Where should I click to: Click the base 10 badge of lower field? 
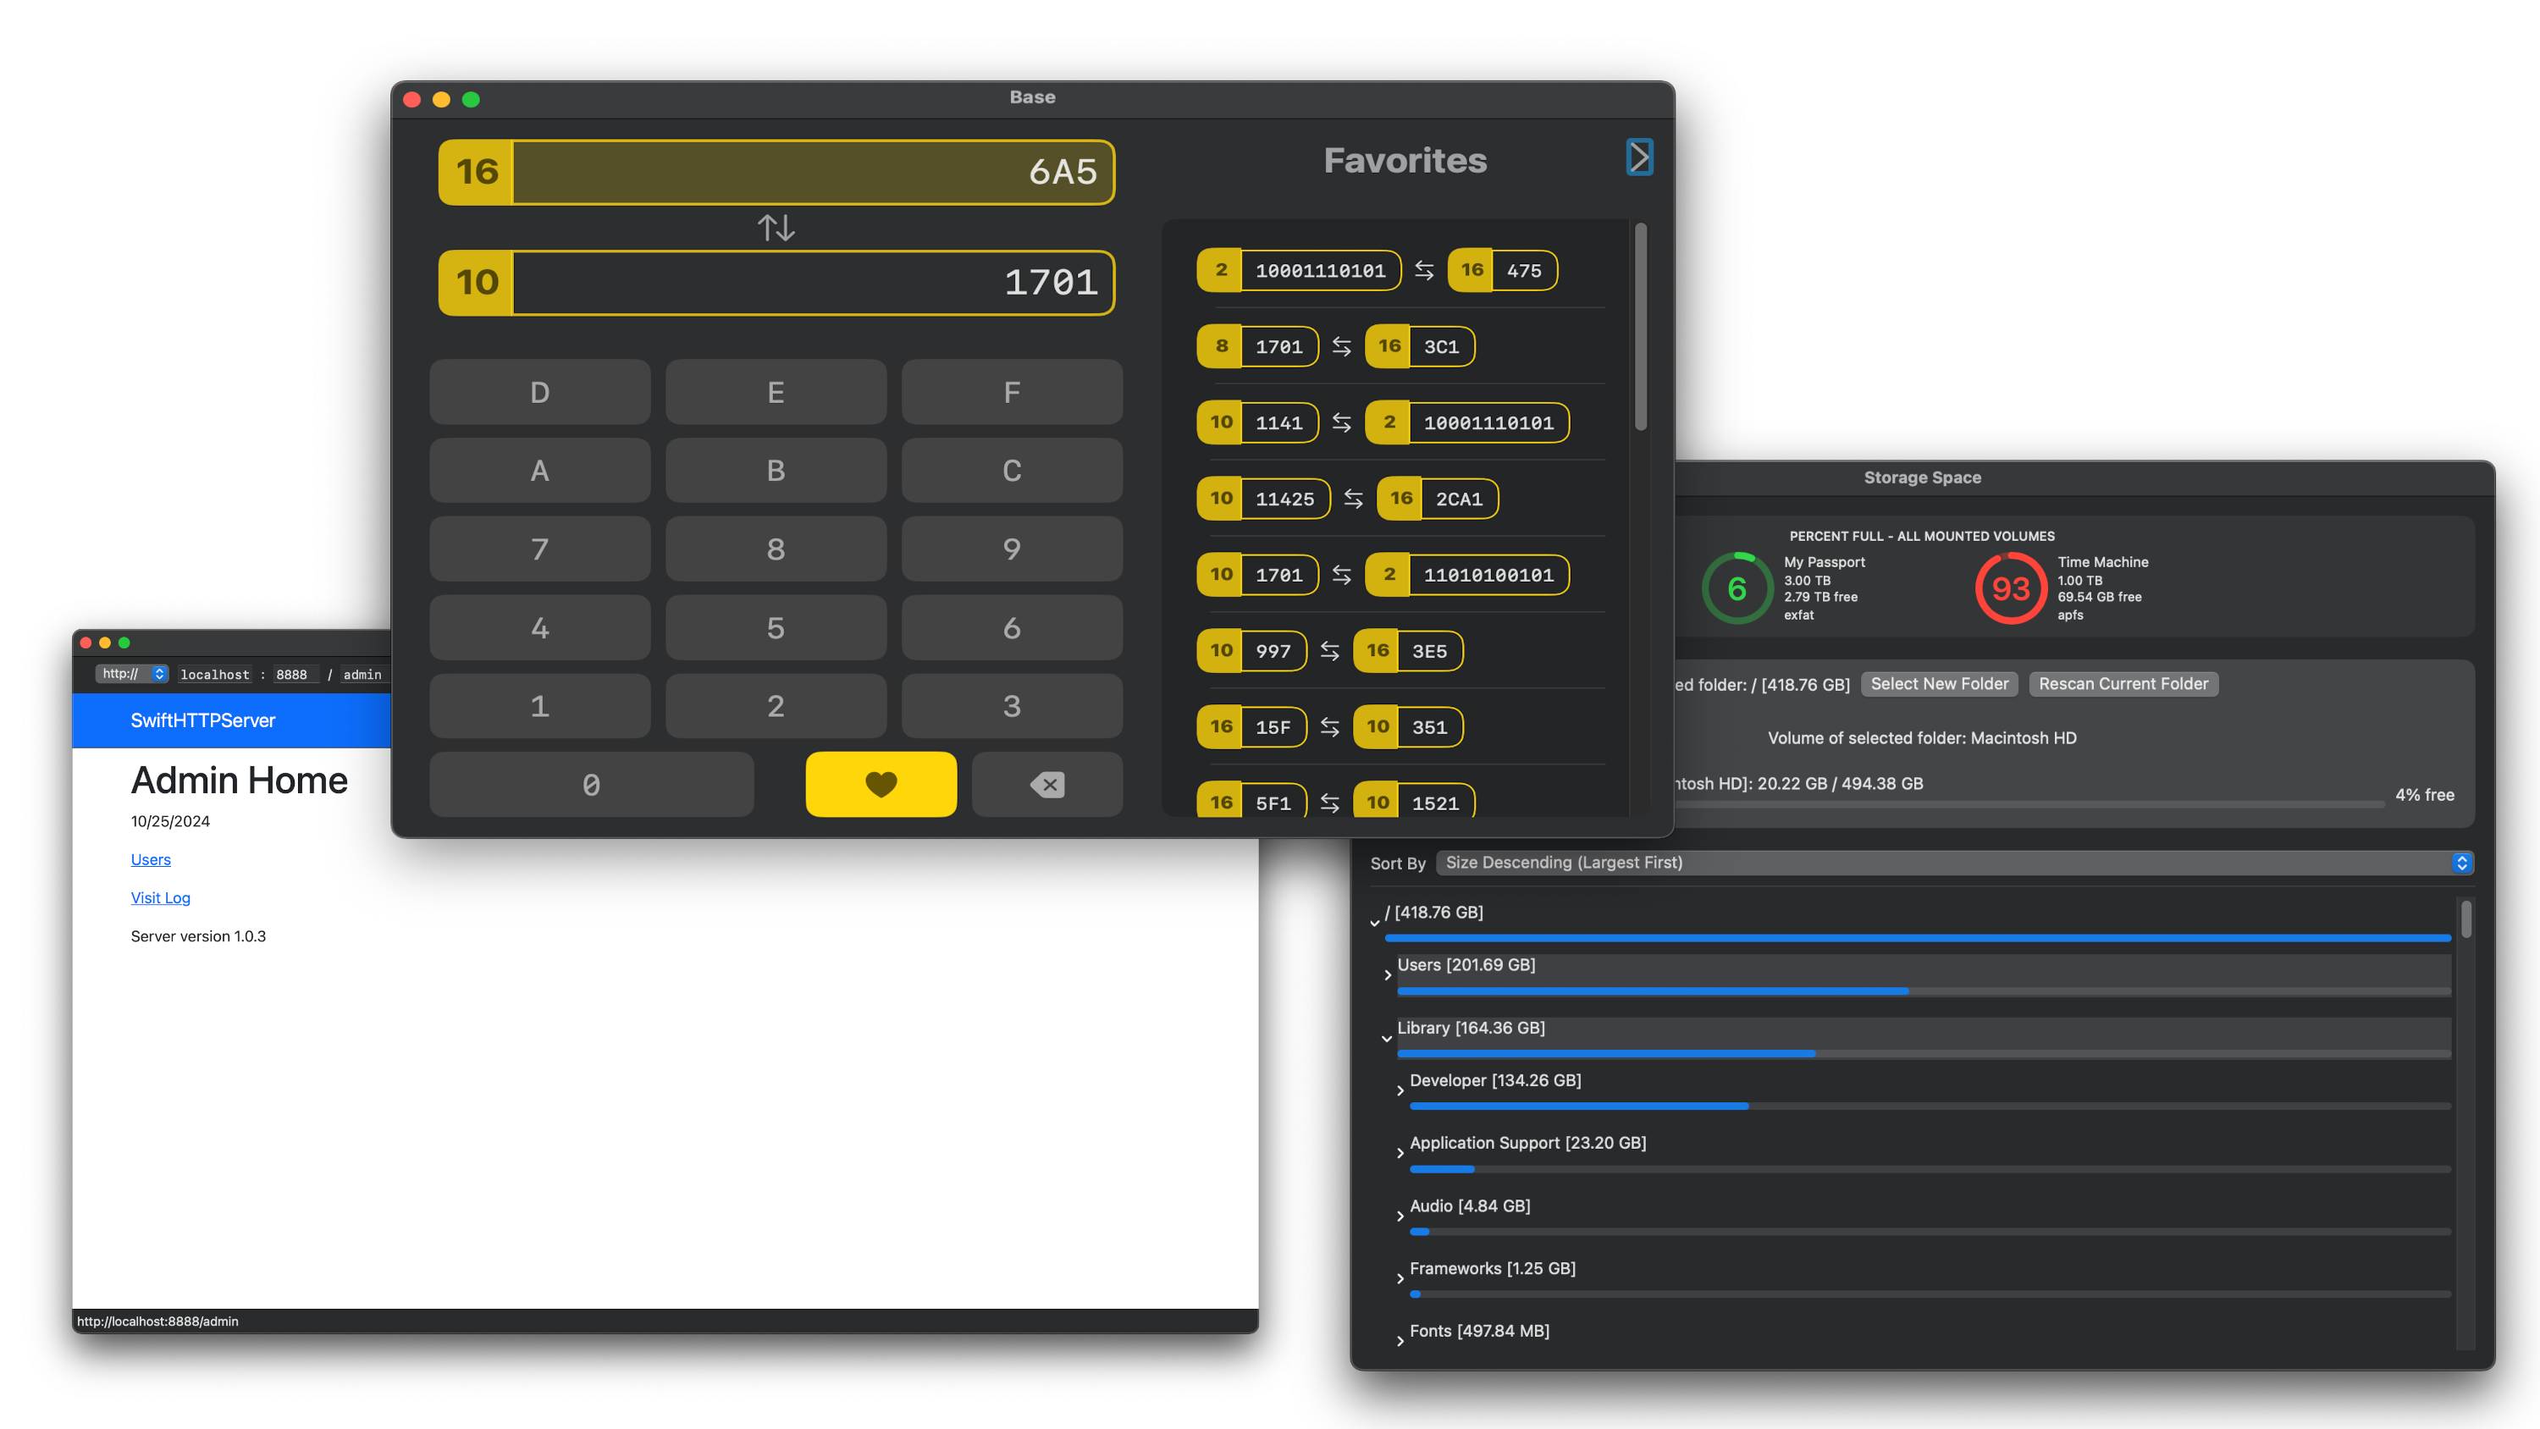[476, 282]
